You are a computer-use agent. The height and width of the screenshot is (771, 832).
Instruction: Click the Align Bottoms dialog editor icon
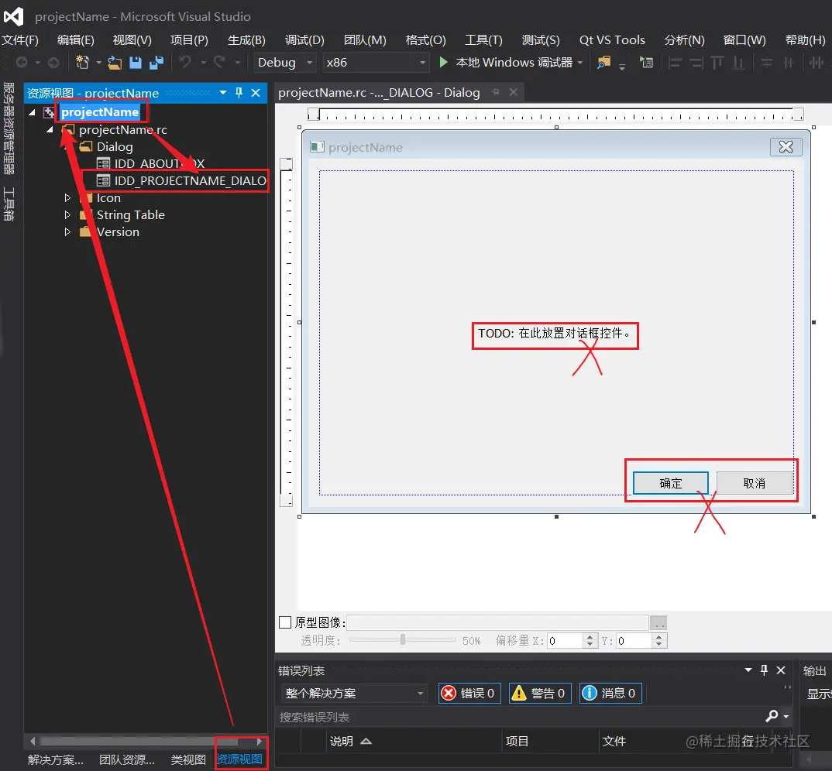738,63
